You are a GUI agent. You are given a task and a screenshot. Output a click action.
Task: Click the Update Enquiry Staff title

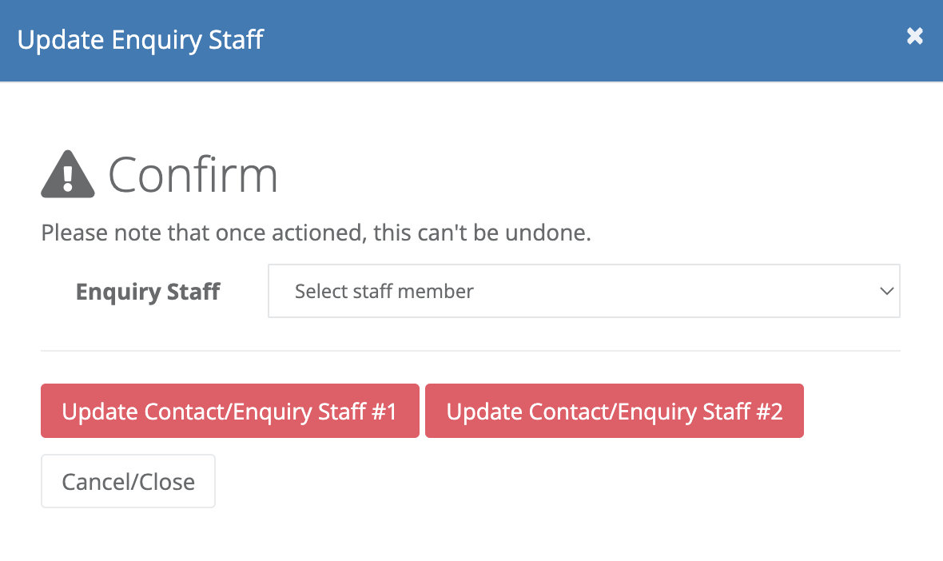[141, 40]
